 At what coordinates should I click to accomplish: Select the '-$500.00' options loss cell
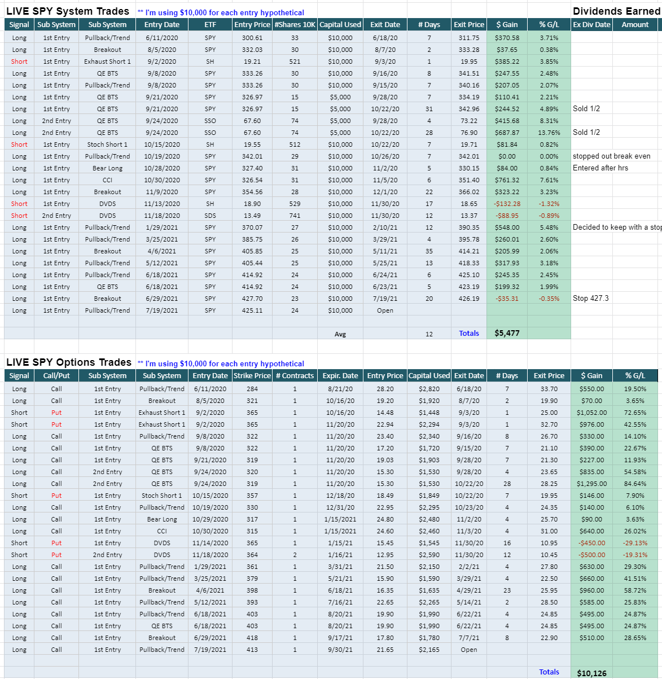pos(591,555)
